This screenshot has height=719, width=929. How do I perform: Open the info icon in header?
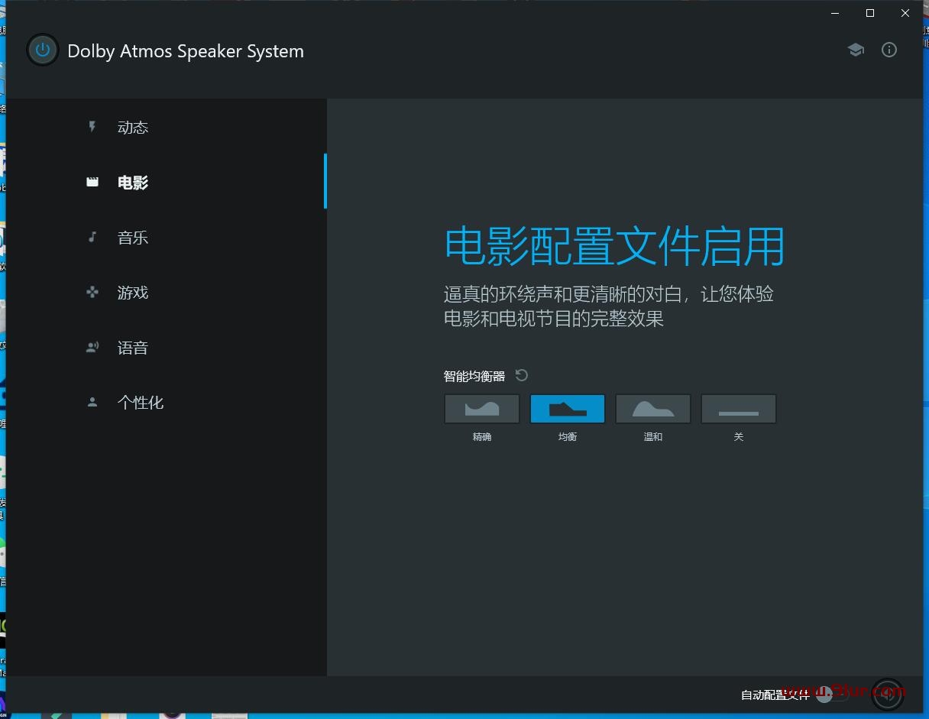889,50
